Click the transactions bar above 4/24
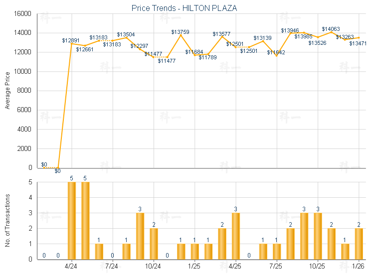 click(72, 220)
